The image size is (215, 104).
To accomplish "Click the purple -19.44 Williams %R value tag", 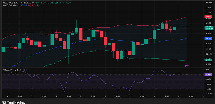I will click(x=208, y=74).
